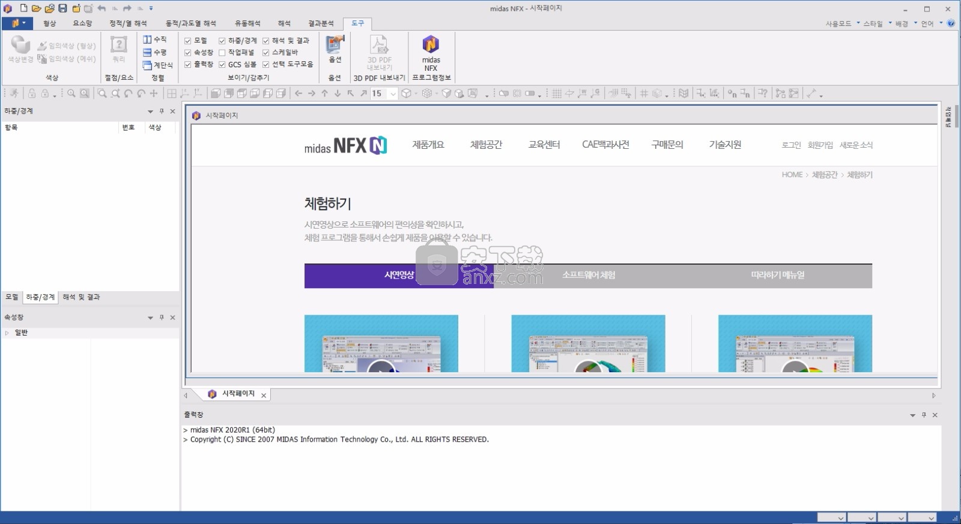Switch to the 해석 및 결과 panel tab
961x524 pixels.
click(x=81, y=297)
